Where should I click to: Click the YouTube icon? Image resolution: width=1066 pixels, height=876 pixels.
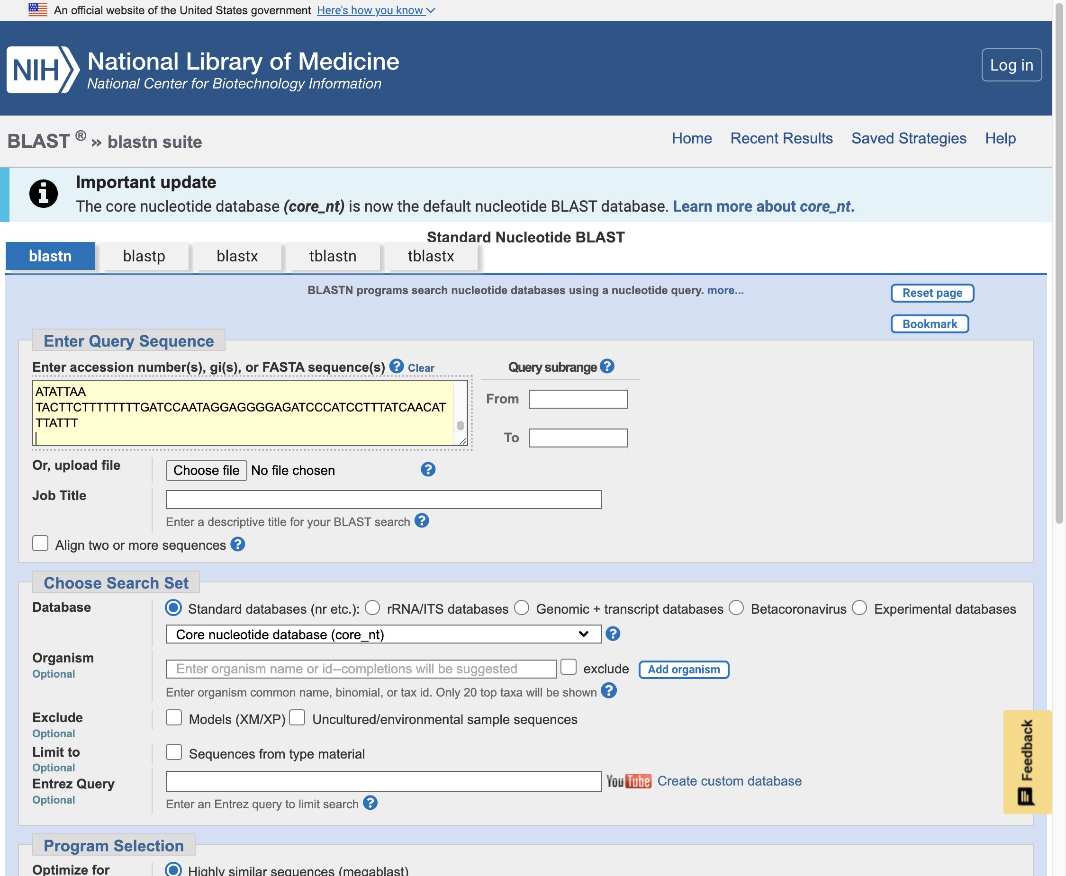tap(629, 781)
